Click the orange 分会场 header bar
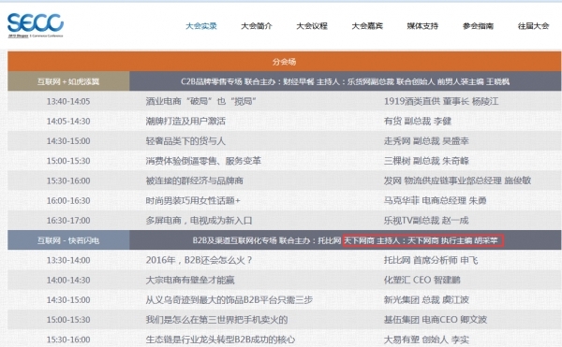The width and height of the screenshot is (562, 347). [x=284, y=62]
